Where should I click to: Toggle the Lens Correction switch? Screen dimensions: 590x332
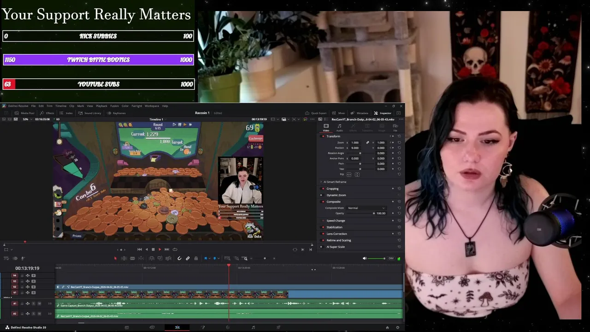pos(322,234)
